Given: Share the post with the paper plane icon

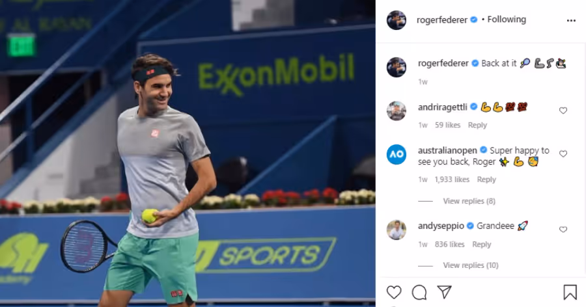Looking at the screenshot, I should [x=444, y=292].
